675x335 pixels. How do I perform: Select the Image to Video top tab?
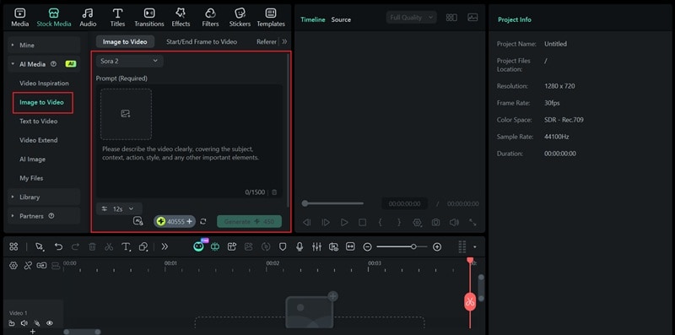click(125, 41)
